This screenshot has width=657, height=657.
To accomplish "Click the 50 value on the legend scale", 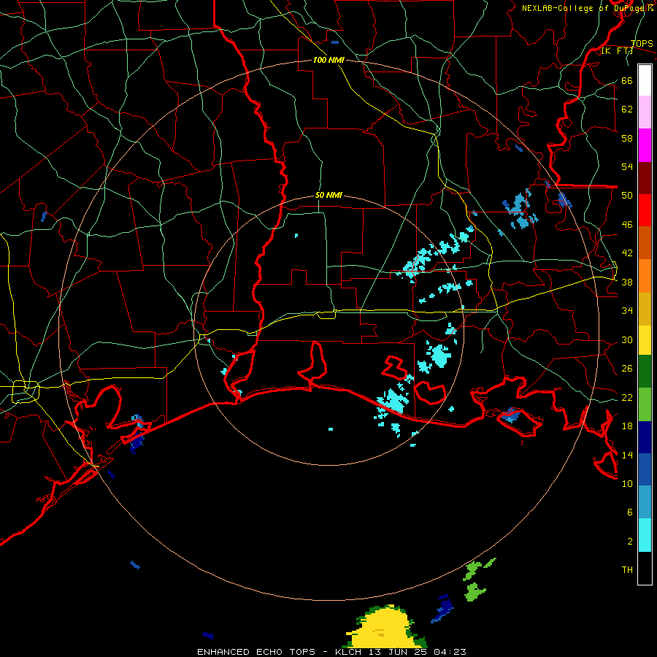I will pyautogui.click(x=627, y=196).
